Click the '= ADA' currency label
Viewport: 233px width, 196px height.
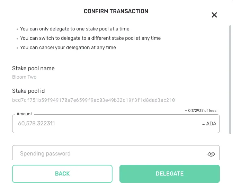coord(209,124)
